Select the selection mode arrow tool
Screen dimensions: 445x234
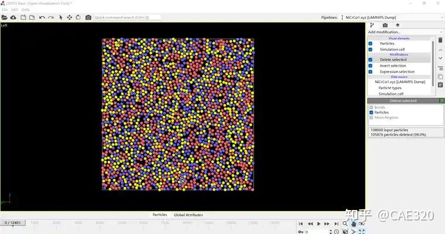61,18
